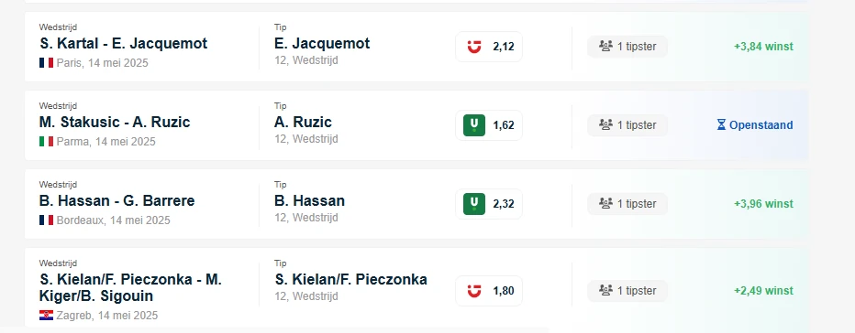Click the tipster people icon in Kartal row
This screenshot has height=333, width=855.
coord(605,47)
